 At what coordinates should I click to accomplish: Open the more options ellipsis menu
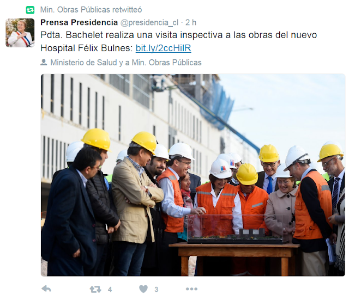191,289
